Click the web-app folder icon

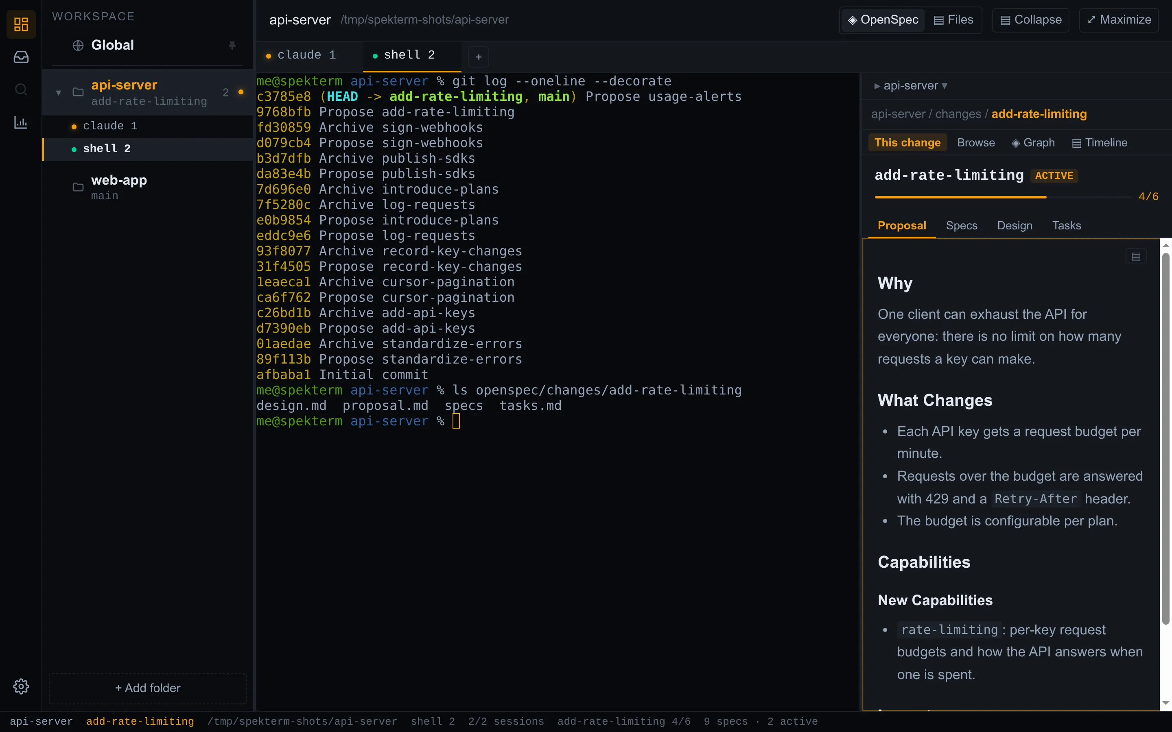click(x=78, y=187)
